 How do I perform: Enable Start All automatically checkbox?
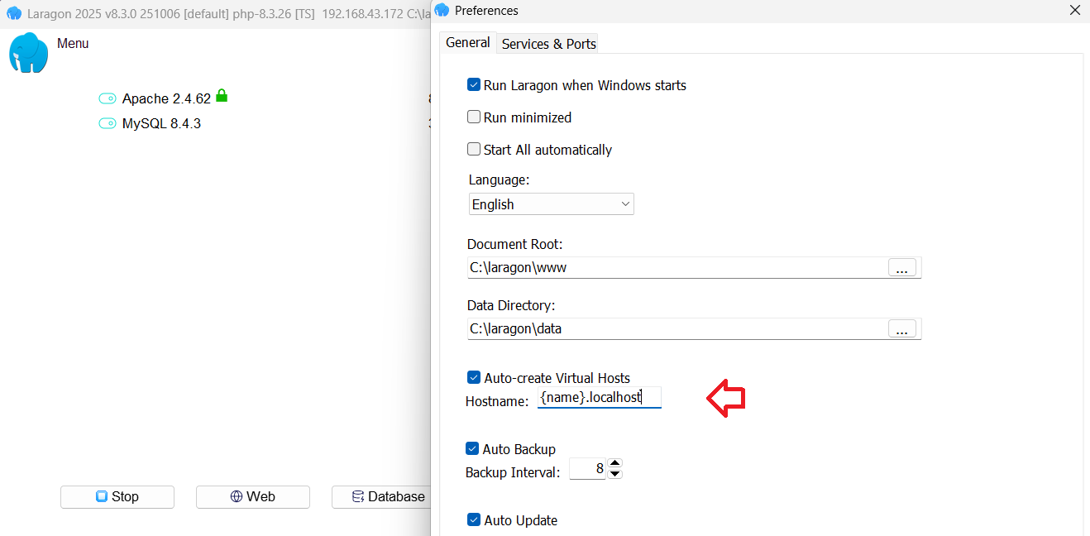474,150
